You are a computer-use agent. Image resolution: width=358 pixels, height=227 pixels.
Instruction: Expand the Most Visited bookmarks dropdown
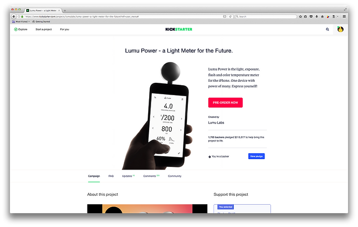point(21,22)
